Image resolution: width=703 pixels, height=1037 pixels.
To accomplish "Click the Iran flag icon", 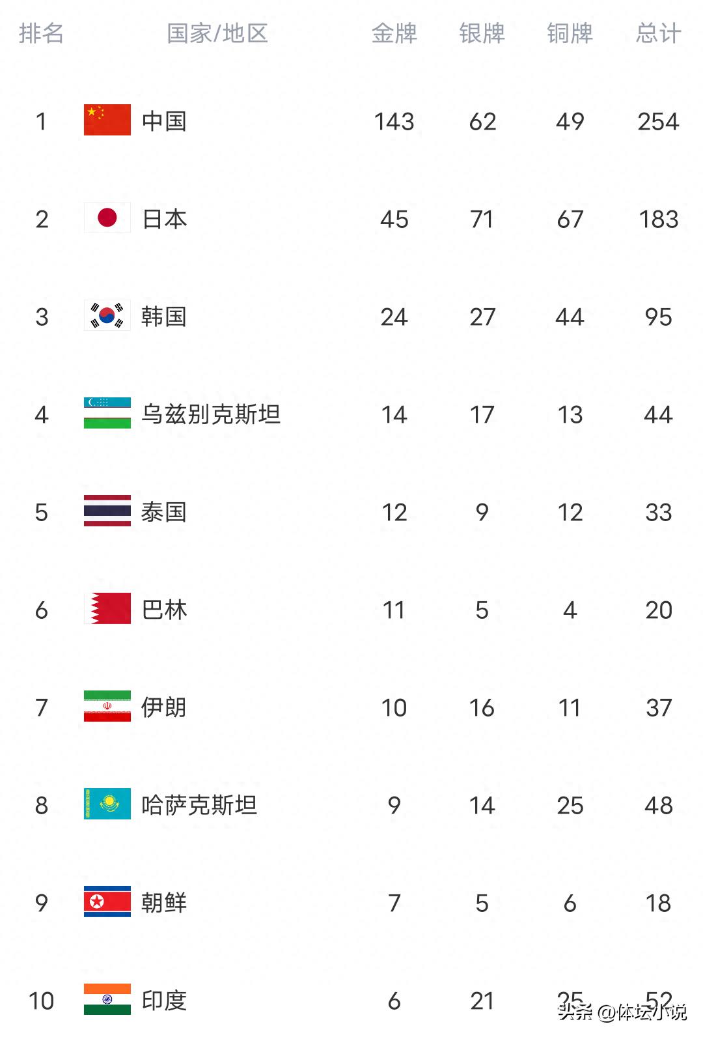I will coord(107,706).
